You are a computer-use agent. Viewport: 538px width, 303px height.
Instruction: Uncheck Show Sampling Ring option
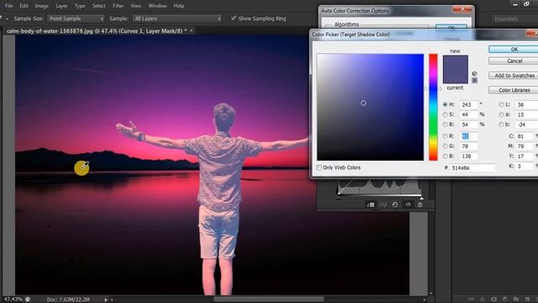coord(234,18)
